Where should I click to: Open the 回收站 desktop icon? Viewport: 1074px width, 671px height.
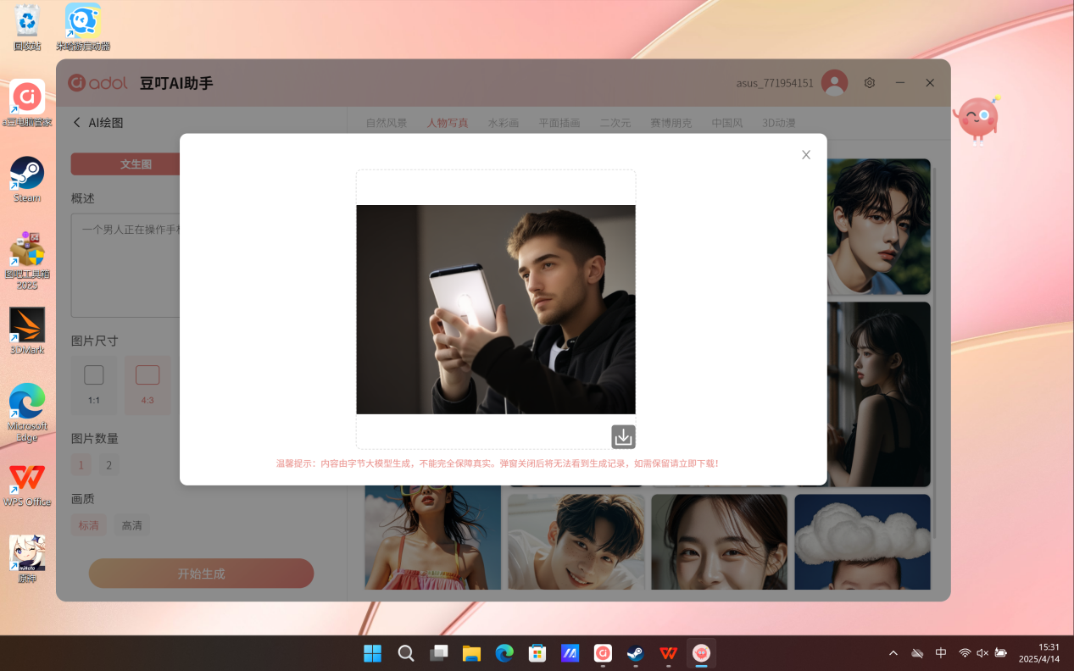(x=27, y=28)
